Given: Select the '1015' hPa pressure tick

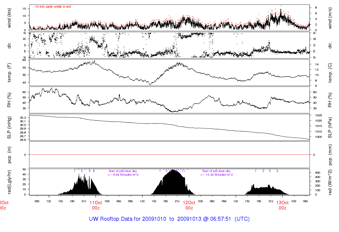Looking at the screenshot, I should tap(318, 126).
